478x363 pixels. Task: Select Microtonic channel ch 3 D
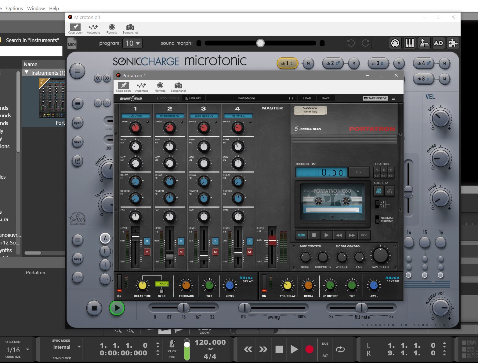pos(378,63)
